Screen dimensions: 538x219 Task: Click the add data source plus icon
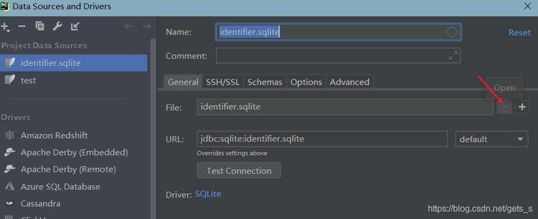(x=5, y=26)
